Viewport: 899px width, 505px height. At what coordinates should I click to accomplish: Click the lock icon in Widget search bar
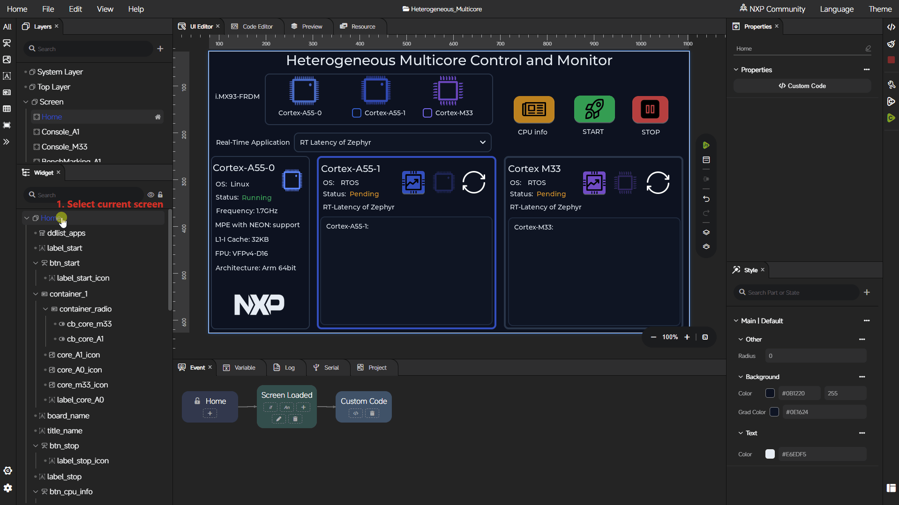(160, 195)
